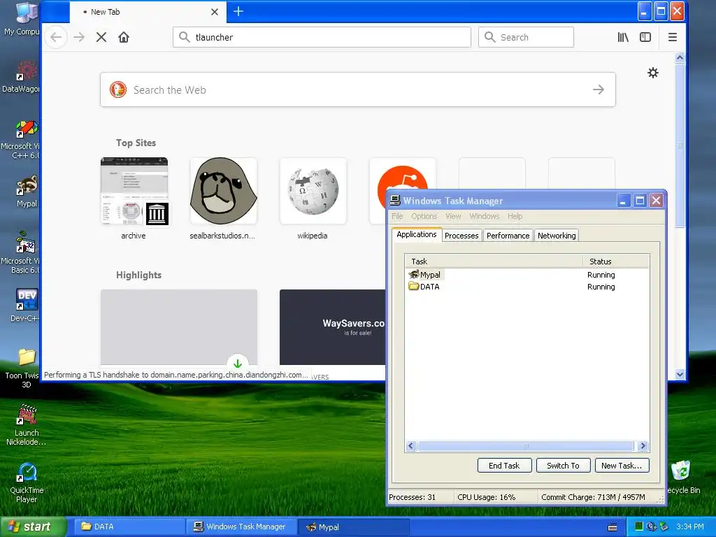Viewport: 716px width, 537px height.
Task: Click the browser page scroll up arrow
Action: coord(680,58)
